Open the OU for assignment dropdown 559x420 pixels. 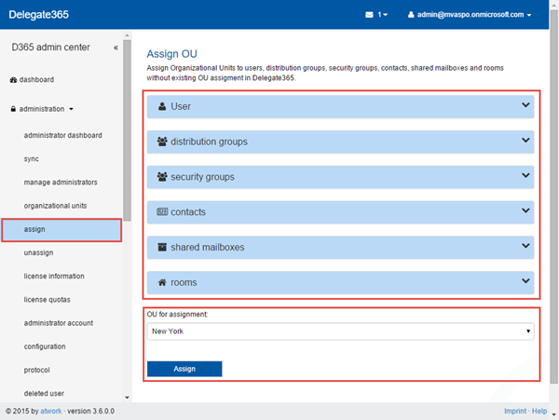click(341, 331)
